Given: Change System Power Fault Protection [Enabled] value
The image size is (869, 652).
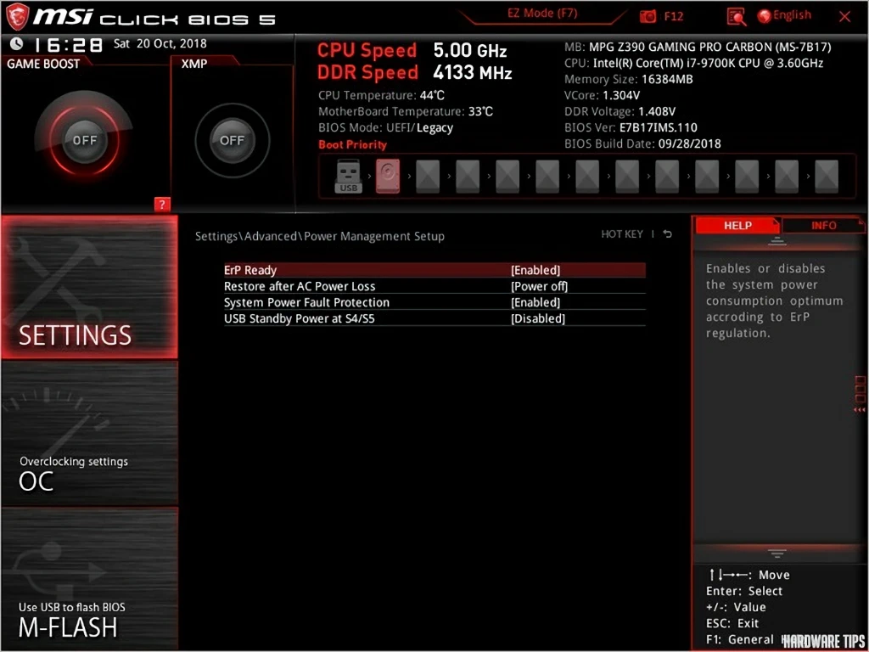Looking at the screenshot, I should point(535,303).
